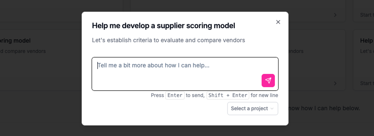
Task: Click the upper 'Start t' link at right edge
Action: tap(367, 15)
